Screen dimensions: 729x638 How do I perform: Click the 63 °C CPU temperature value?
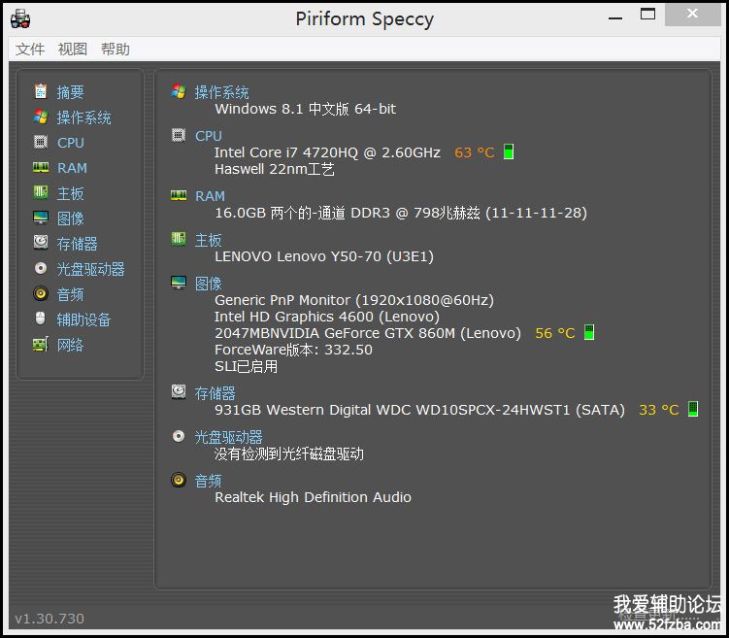tap(475, 152)
